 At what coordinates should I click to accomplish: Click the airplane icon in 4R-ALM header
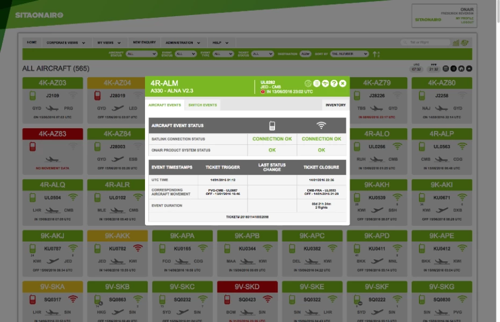(325, 83)
